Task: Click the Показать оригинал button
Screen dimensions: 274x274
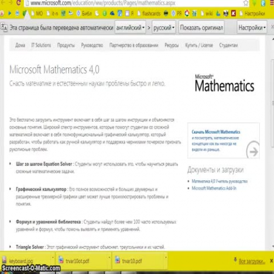Action: click(201, 27)
